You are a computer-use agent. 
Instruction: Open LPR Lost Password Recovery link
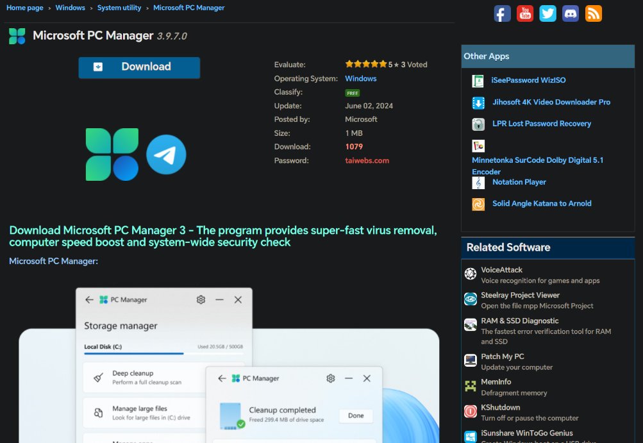(x=541, y=124)
